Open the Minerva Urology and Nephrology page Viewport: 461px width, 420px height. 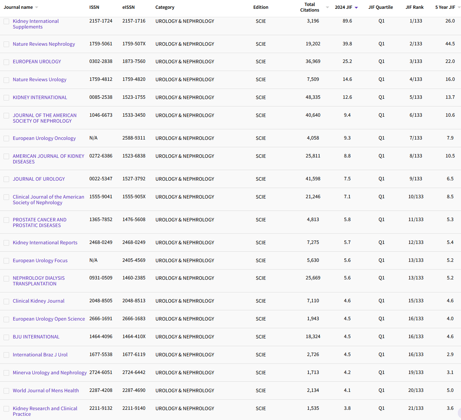click(x=50, y=373)
